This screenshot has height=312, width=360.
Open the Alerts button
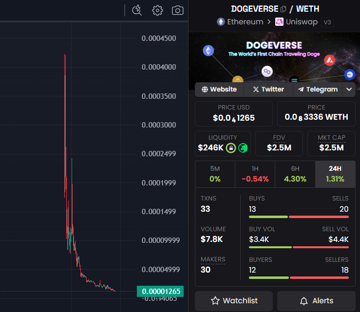pos(316,301)
